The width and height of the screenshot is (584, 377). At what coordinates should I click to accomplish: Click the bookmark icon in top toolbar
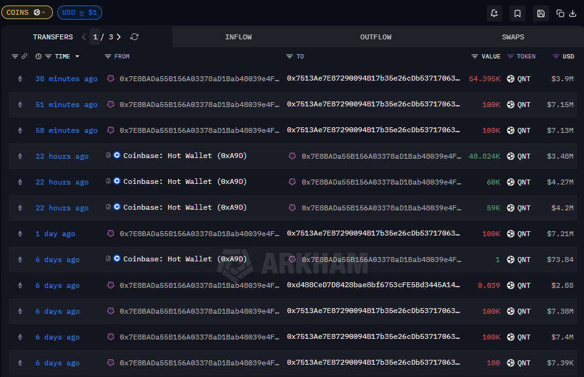(x=518, y=13)
